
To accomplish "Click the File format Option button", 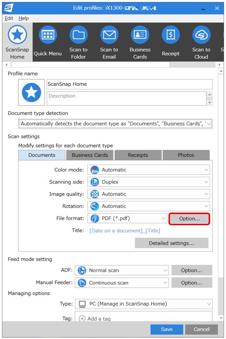I will [x=189, y=218].
